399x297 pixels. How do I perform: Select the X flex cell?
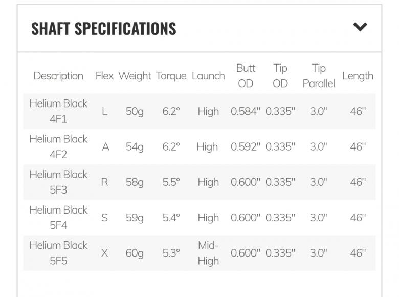point(104,252)
